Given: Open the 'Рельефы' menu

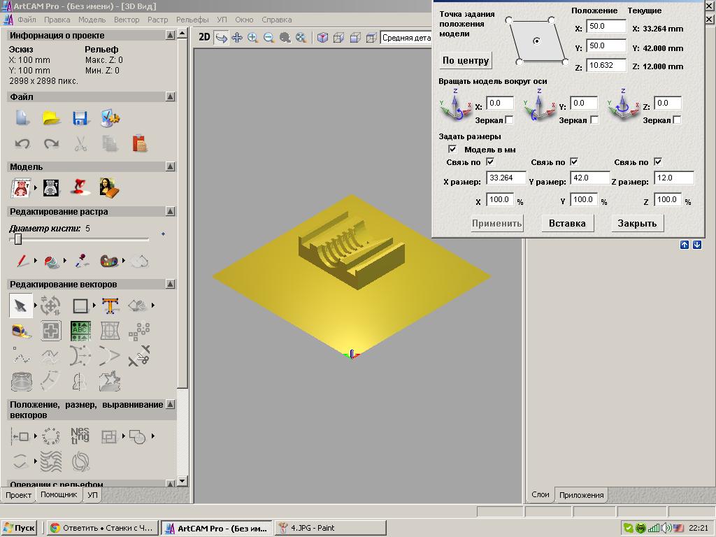Looking at the screenshot, I should [x=192, y=20].
